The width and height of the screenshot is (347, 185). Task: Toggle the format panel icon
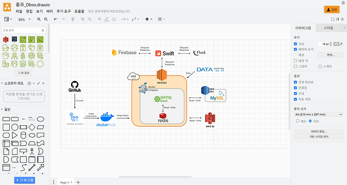coord(337,19)
